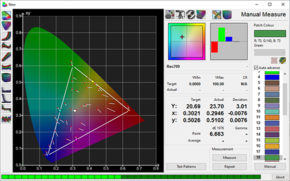The height and width of the screenshot is (181, 290).
Task: Select yellow-green patch swatch number 15
Action: point(272,140)
